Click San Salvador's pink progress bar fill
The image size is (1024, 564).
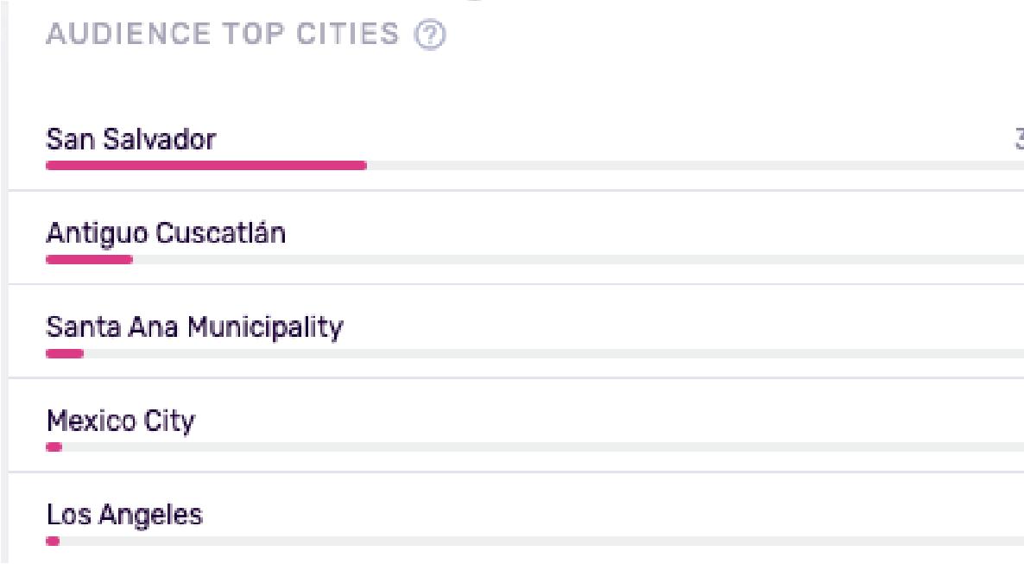click(x=205, y=165)
